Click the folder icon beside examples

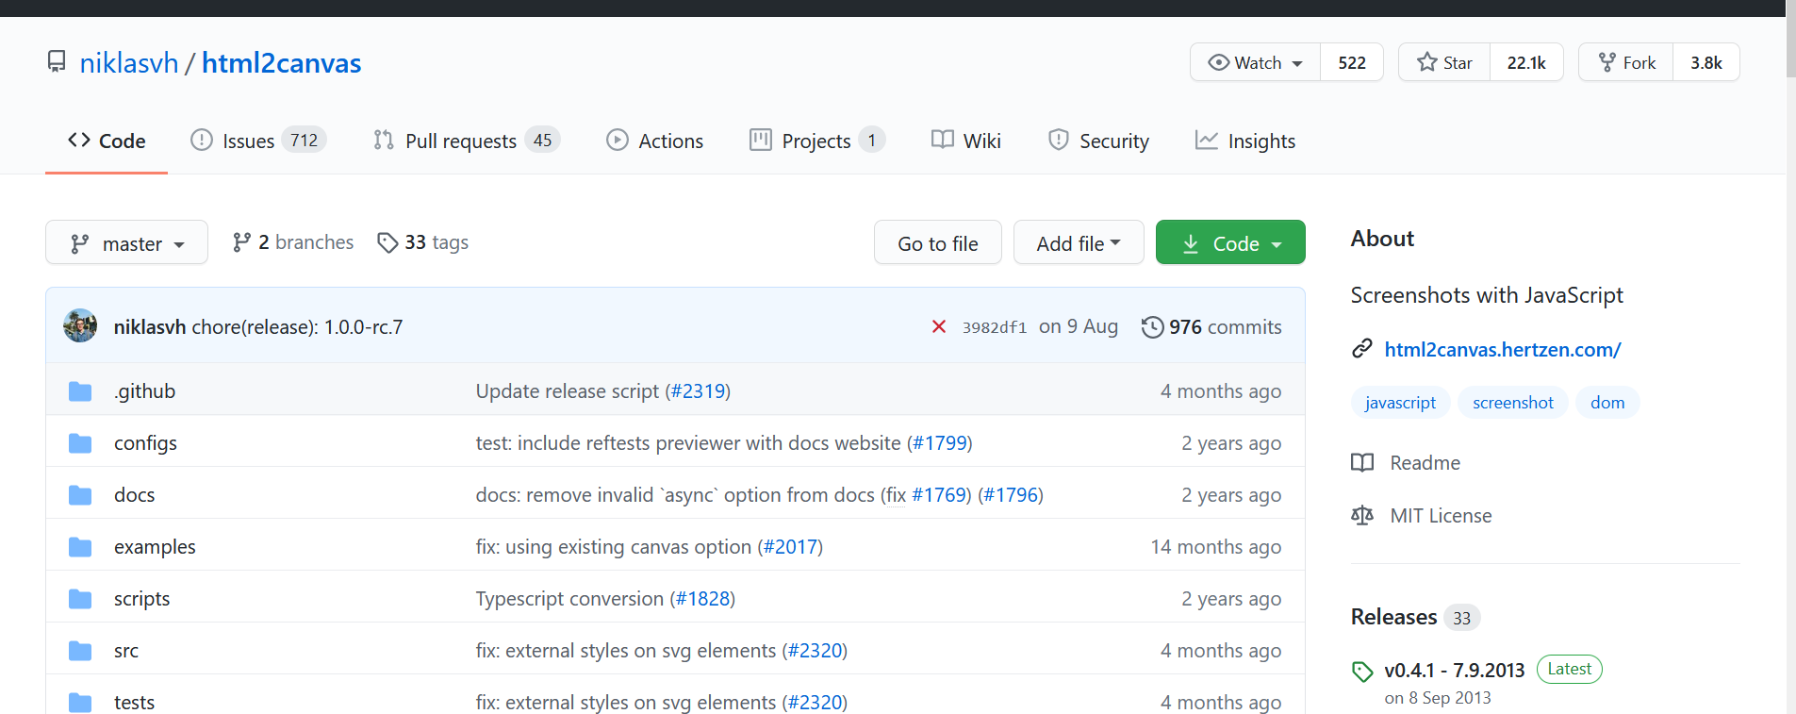click(80, 547)
